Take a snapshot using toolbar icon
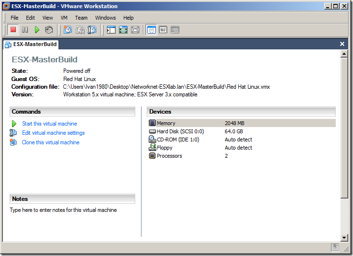The height and width of the screenshot is (256, 353). tap(68, 30)
